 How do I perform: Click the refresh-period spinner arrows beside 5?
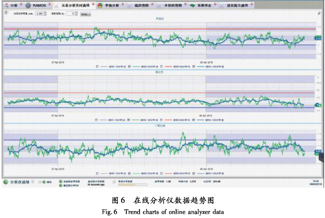coord(76,13)
